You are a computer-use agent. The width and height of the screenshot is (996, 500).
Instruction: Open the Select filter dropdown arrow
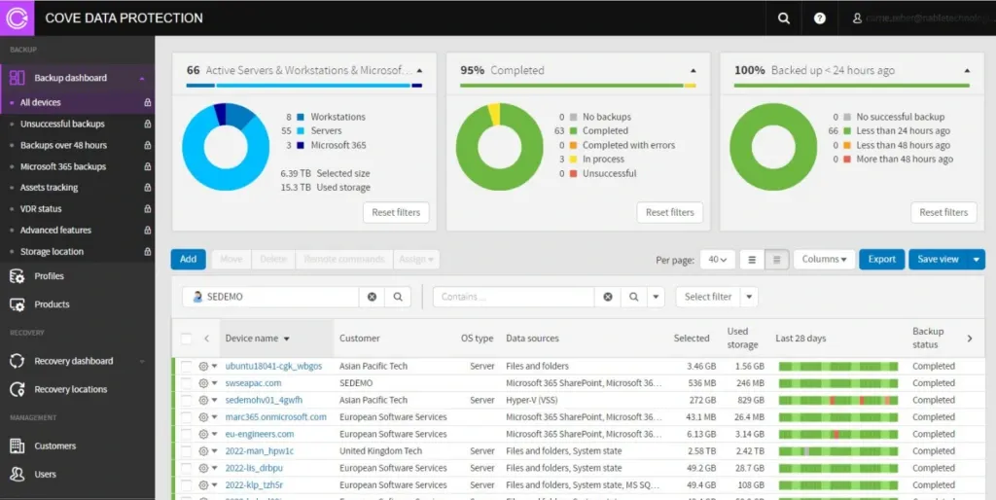(750, 297)
